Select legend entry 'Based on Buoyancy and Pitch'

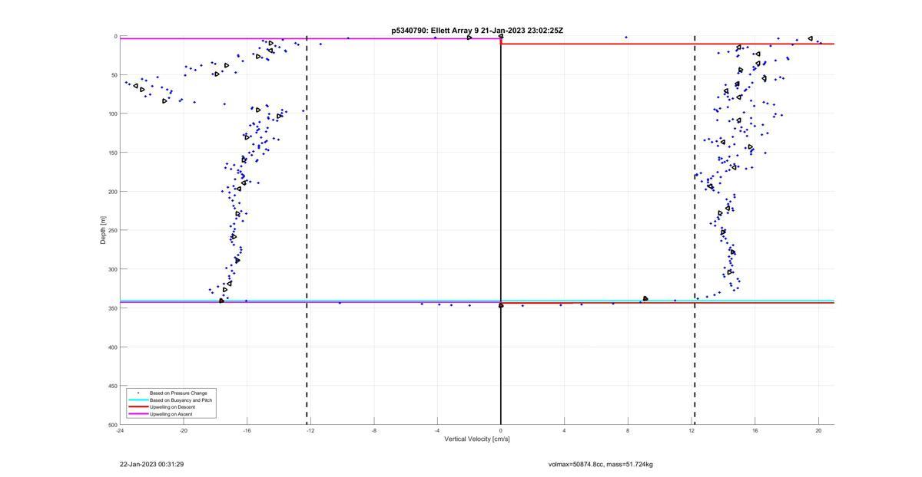tap(181, 400)
